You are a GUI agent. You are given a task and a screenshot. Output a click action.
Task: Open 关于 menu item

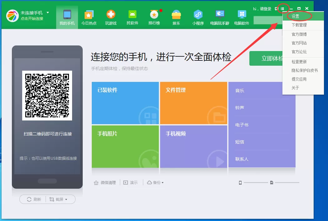point(303,88)
